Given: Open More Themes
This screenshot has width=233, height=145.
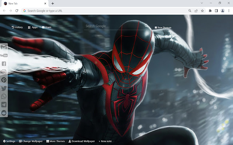Looking at the screenshot, I should (x=56, y=141).
